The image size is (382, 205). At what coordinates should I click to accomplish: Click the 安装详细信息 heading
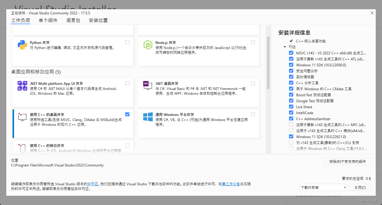[x=294, y=33]
